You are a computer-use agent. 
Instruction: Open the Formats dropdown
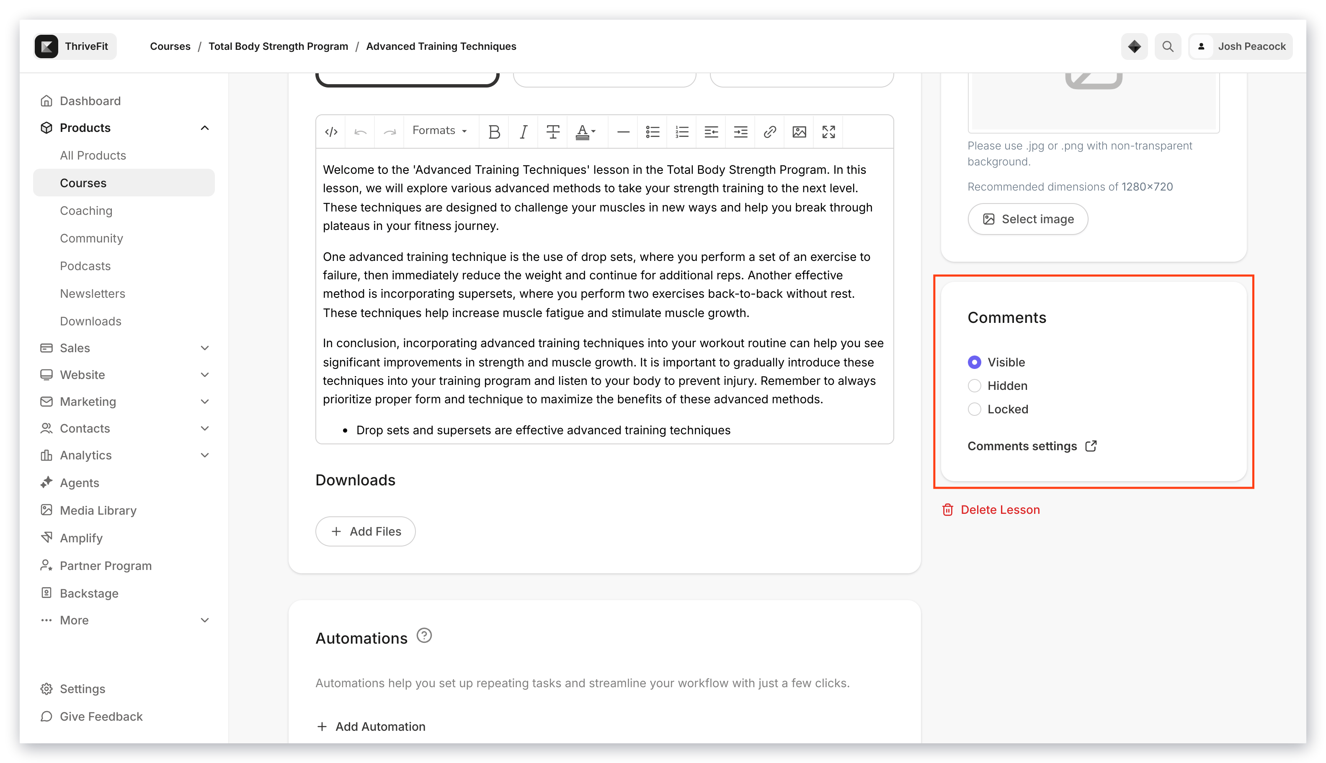click(440, 131)
